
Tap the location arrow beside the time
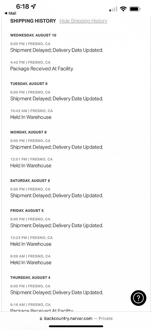[x=33, y=7]
